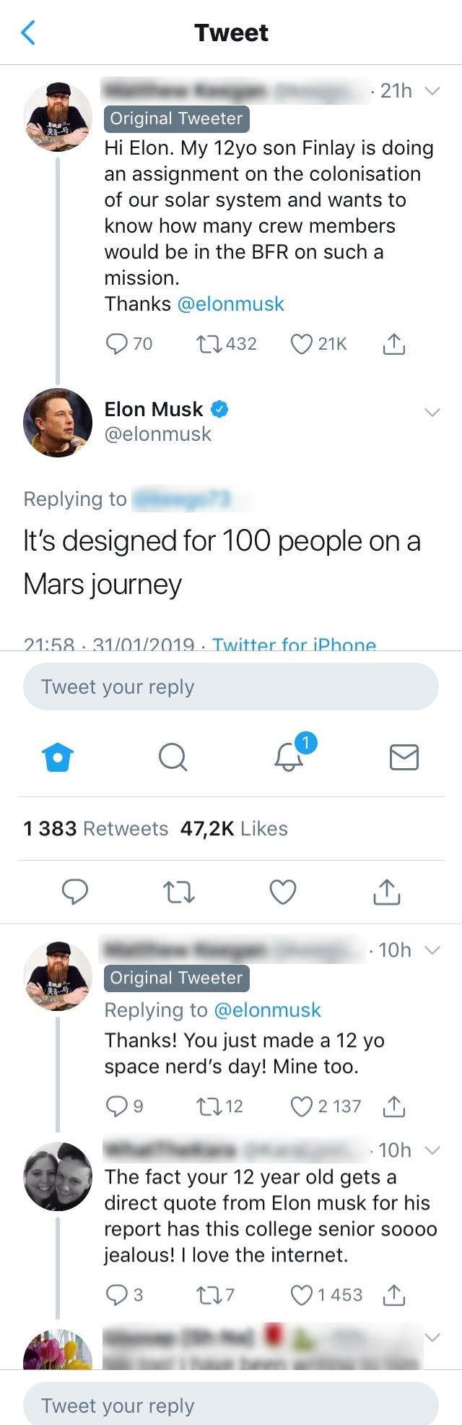
Task: Open dropdown chevron beside the 21h timestamp
Action: (x=432, y=91)
